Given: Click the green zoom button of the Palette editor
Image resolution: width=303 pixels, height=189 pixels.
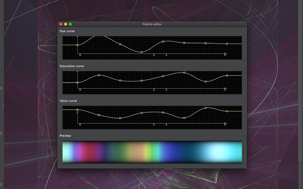Looking at the screenshot, I should click(x=70, y=24).
